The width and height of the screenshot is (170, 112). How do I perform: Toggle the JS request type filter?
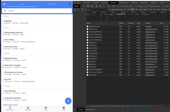pos(132,10)
